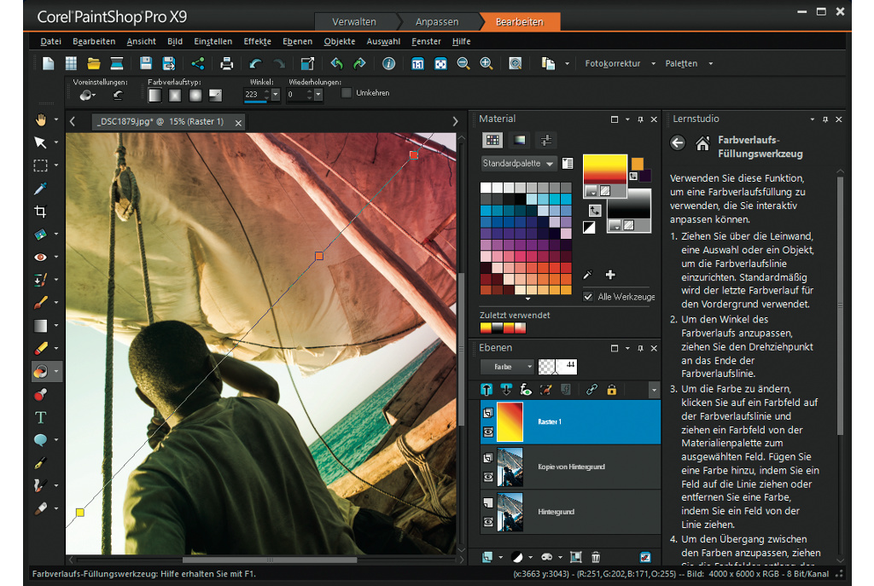This screenshot has height=586, width=874.
Task: Select the Text tool
Action: click(x=40, y=417)
